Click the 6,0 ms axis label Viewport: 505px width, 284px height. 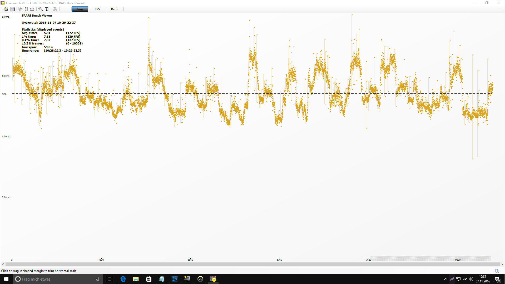click(6, 76)
